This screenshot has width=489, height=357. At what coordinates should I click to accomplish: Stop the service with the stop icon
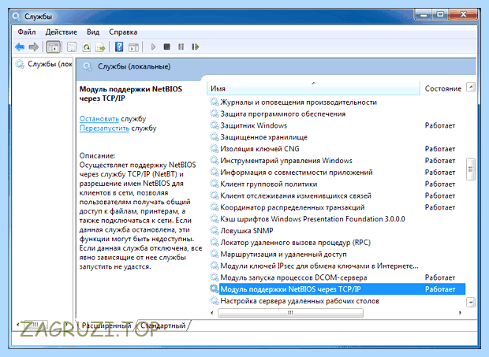click(167, 46)
